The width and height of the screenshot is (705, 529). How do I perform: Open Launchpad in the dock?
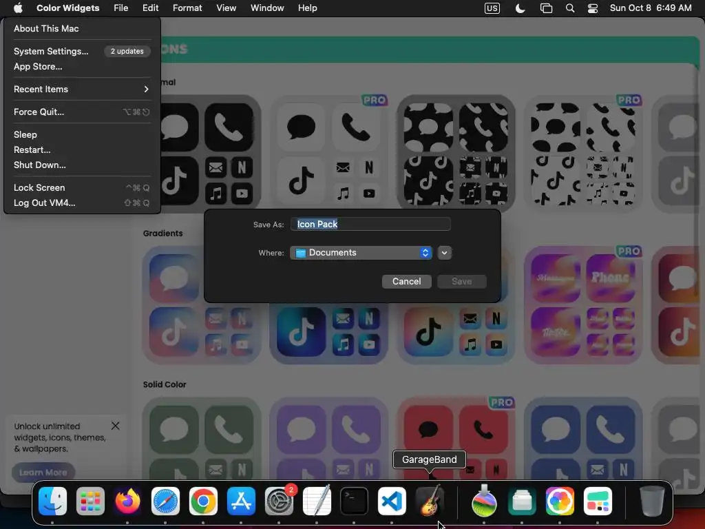pyautogui.click(x=90, y=501)
